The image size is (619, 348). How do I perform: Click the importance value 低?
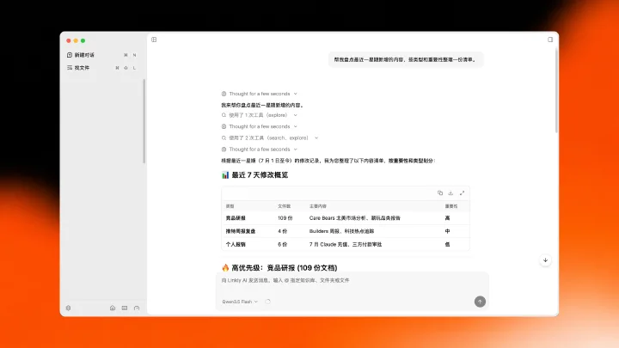[447, 245]
